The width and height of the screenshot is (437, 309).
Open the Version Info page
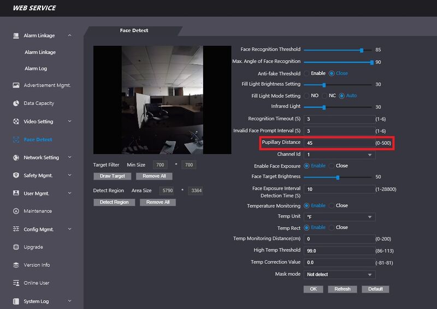tap(37, 265)
